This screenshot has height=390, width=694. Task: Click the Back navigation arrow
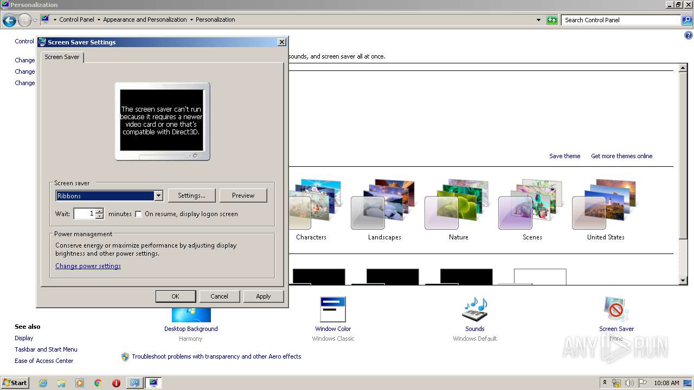tap(9, 21)
